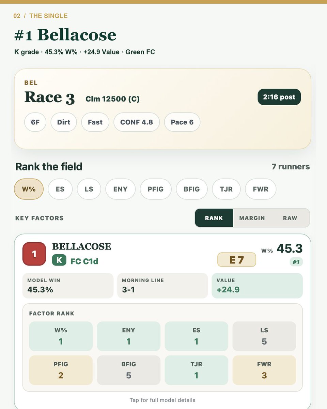This screenshot has width=327, height=409.
Task: Switch key factors to RANK view
Action: point(214,218)
